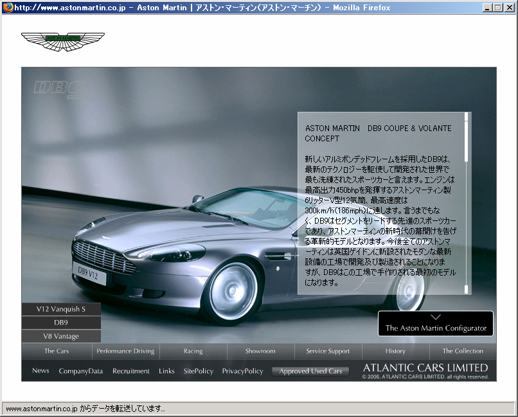This screenshot has height=417, width=518.
Task: Click the description panel scrollbar thumb
Action: [x=467, y=141]
